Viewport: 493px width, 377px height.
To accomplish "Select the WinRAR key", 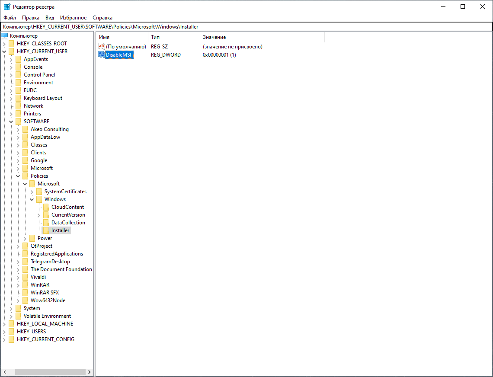I will coord(40,285).
